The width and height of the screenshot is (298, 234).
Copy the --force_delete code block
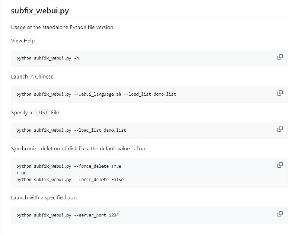tap(280, 165)
